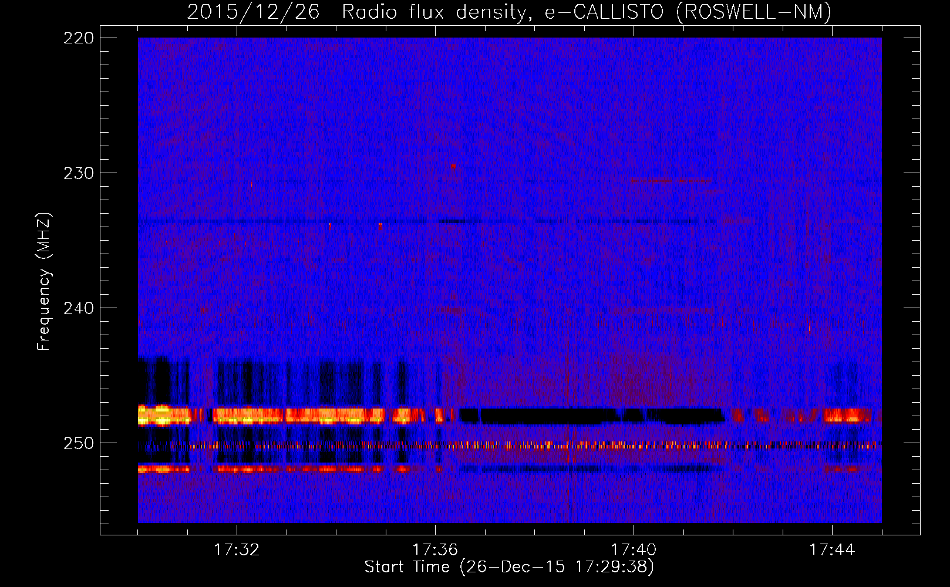950x587 pixels.
Task: Click the bright yellow emission band near 248 MHz
Action: click(x=261, y=416)
